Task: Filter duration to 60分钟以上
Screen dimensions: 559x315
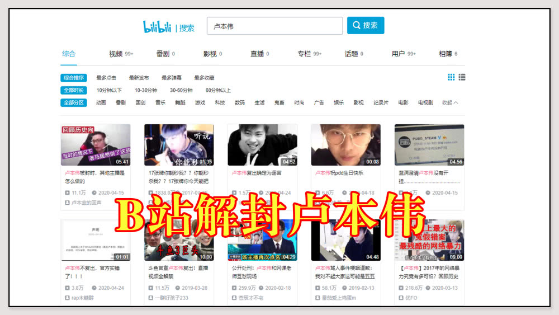Action: coord(218,90)
